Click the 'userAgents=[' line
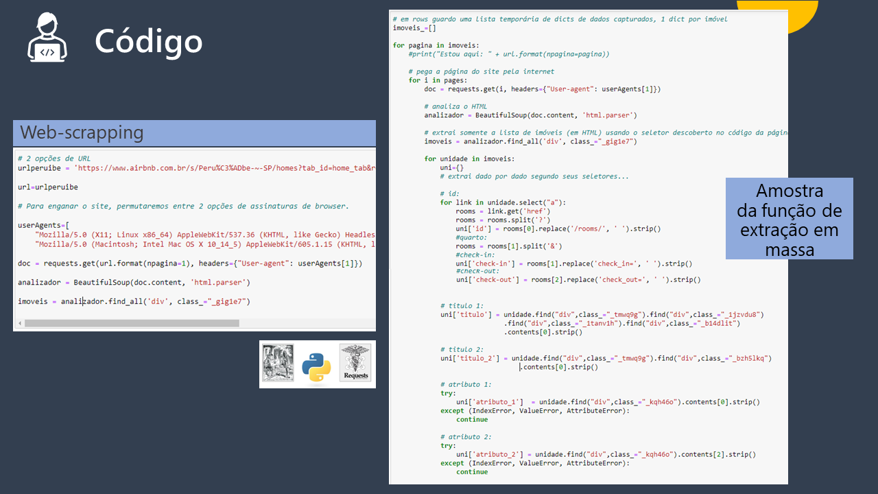Viewport: 878px width, 494px height. point(43,225)
